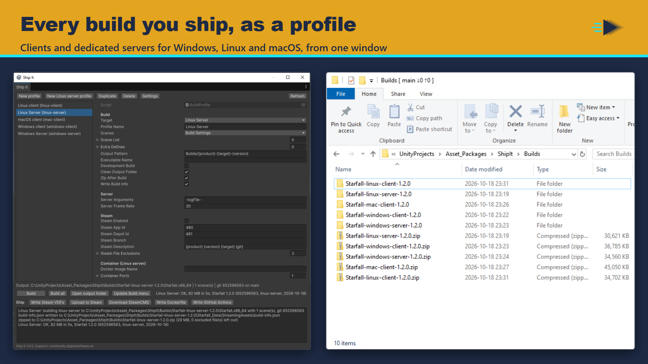
Task: Click the Build all button
Action: click(58, 294)
